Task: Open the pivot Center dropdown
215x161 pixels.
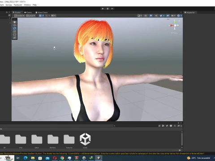Action: coord(19,16)
